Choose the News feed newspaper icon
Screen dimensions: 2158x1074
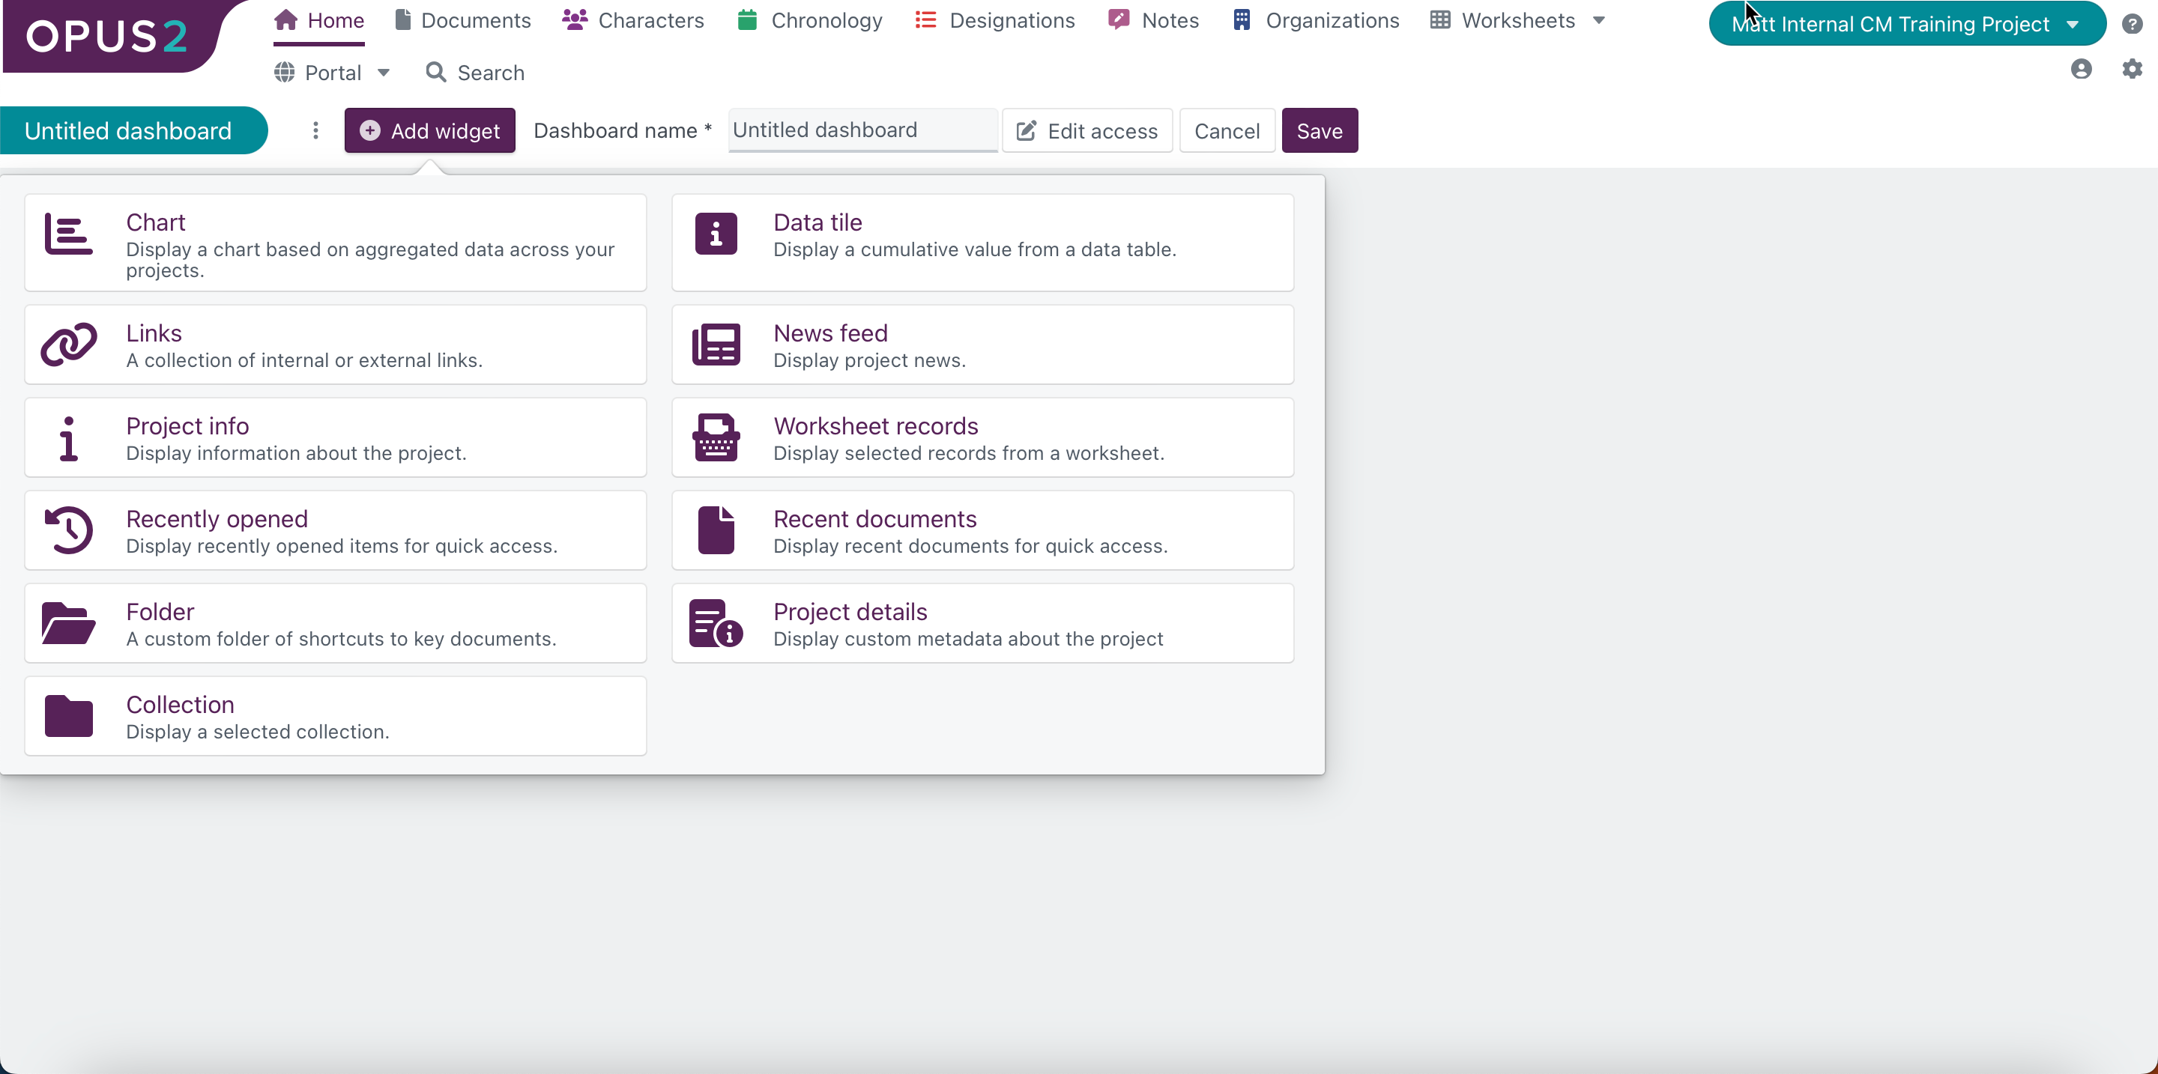[x=716, y=344]
